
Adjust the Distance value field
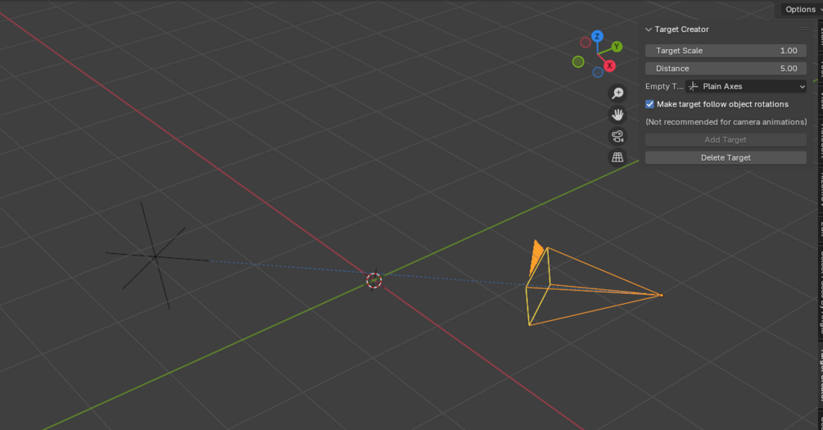point(726,68)
